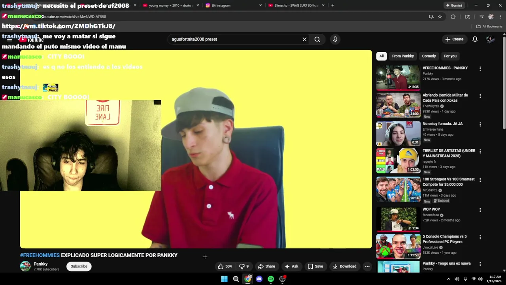Select the From Pankky filter chip
The width and height of the screenshot is (506, 285).
[x=403, y=56]
